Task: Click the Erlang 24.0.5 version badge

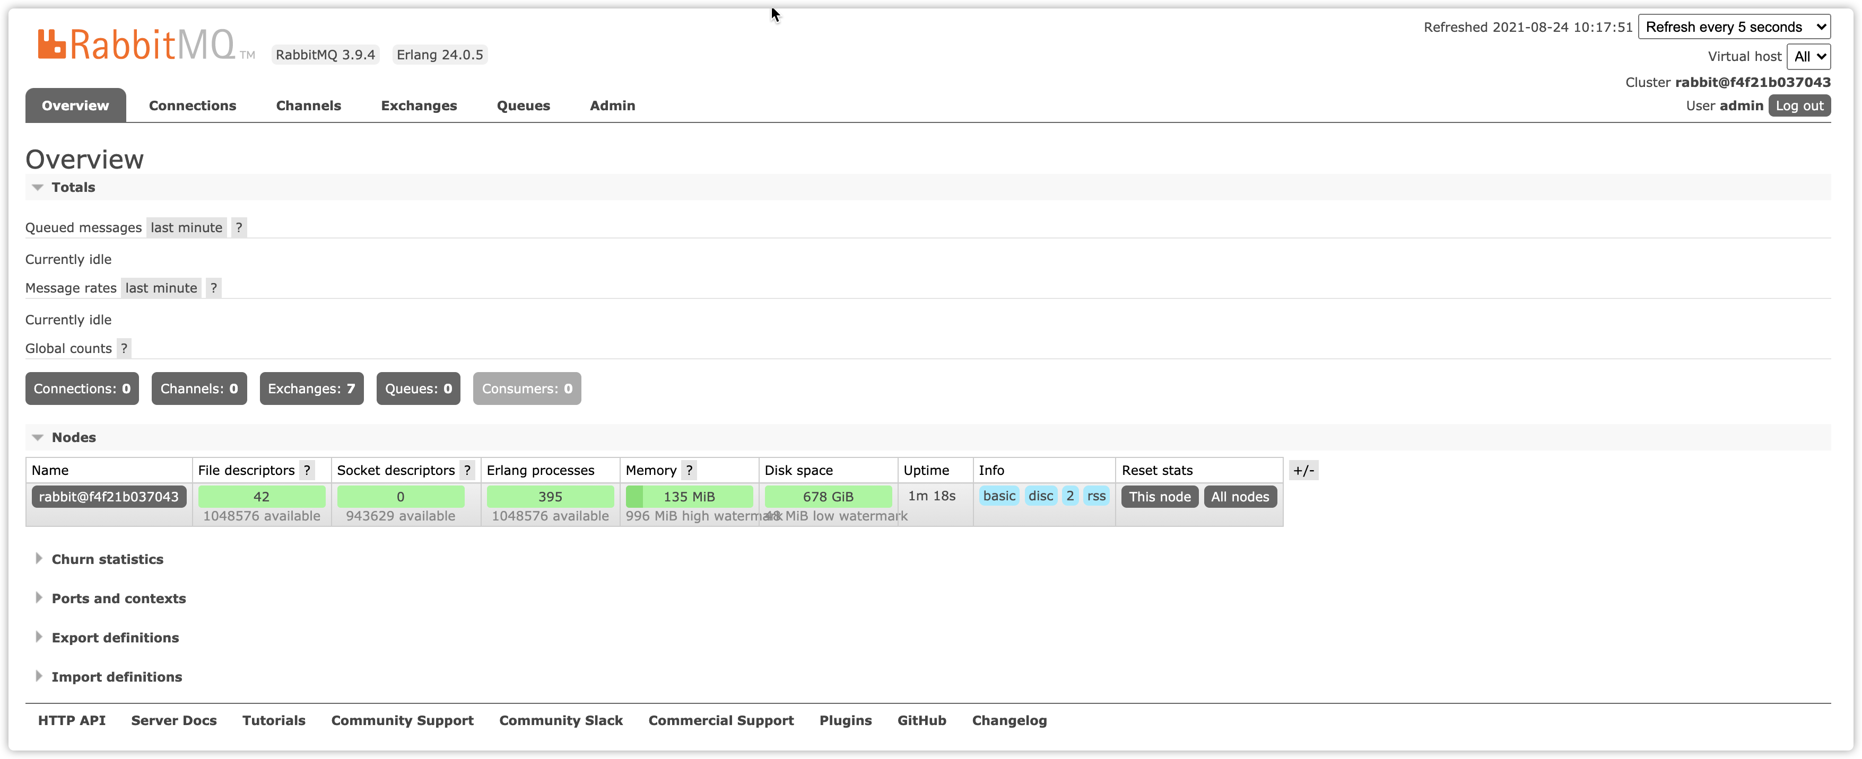Action: [x=439, y=55]
